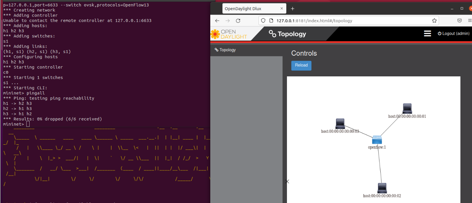Viewport: 472px width, 203px height.
Task: Select the openflow:1 switch node icon
Action: click(377, 140)
